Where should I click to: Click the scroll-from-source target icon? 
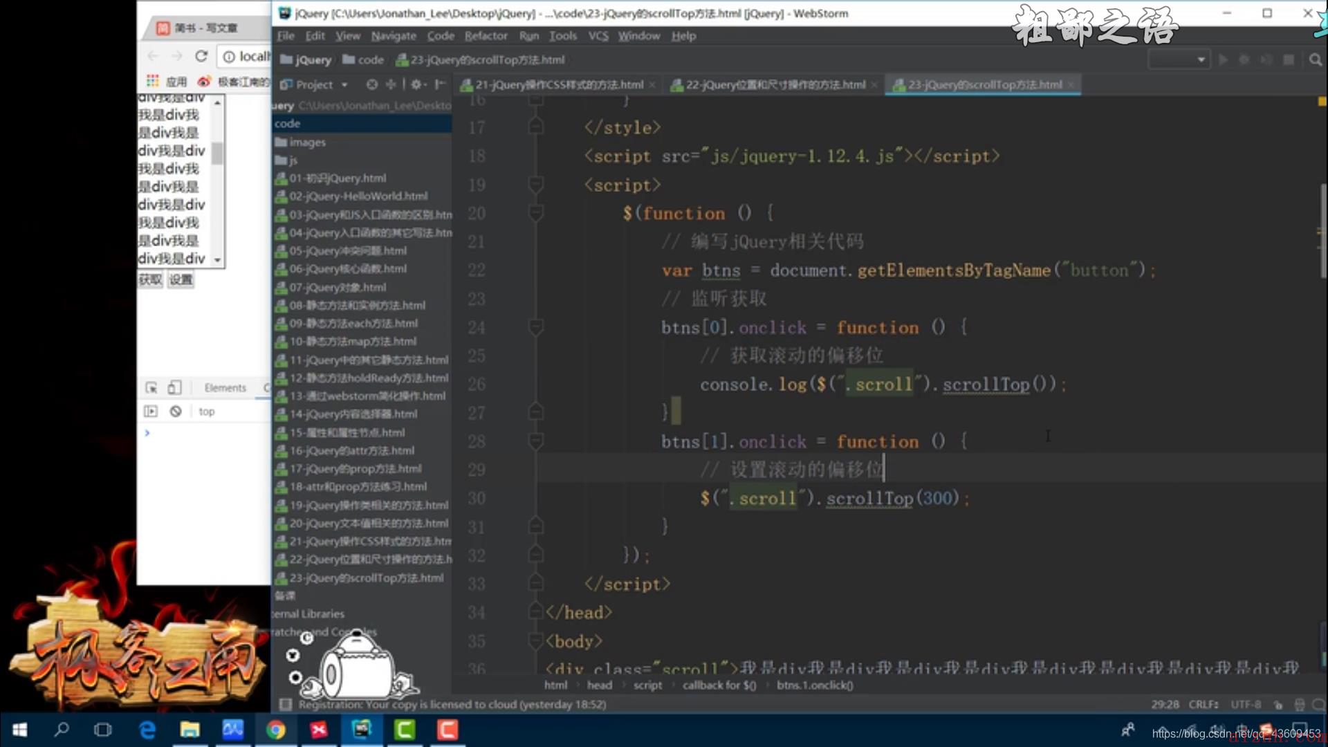[x=372, y=84]
